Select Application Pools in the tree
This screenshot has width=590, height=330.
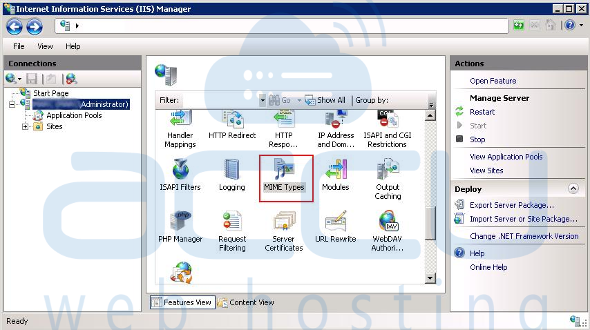(x=74, y=115)
